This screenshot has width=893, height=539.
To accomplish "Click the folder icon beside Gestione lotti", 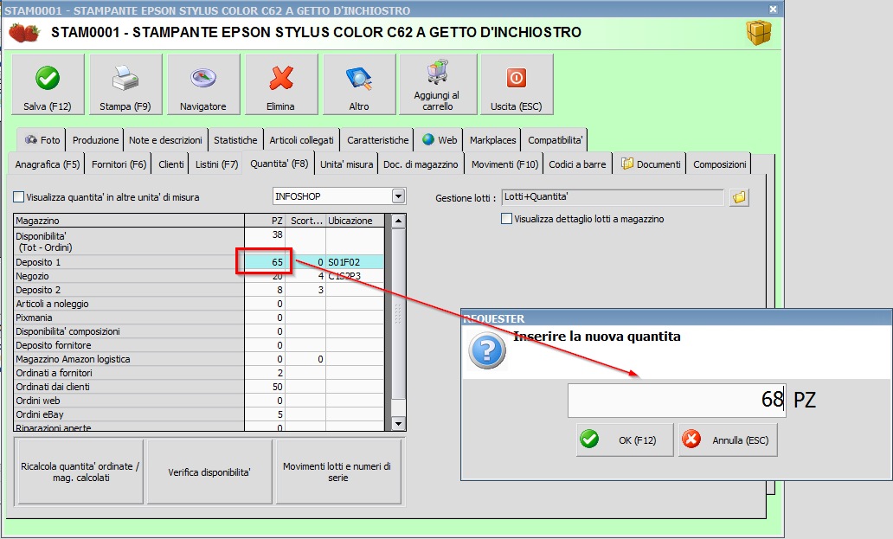I will 739,197.
